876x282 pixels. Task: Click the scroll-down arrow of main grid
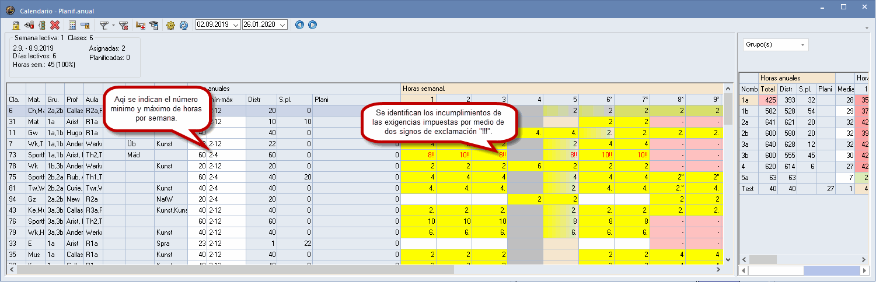point(728,259)
